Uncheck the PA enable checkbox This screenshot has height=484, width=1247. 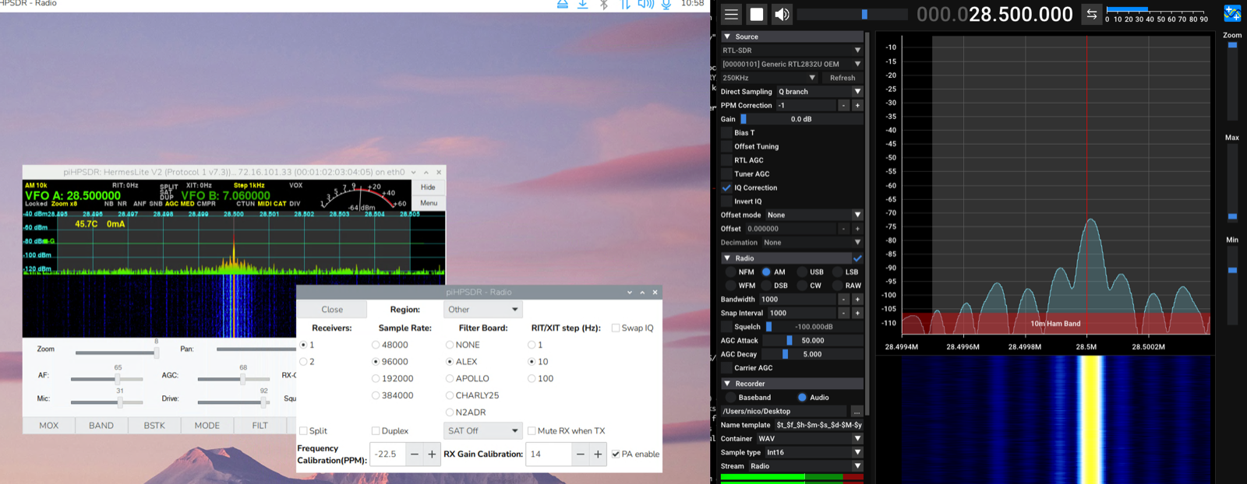click(x=616, y=454)
